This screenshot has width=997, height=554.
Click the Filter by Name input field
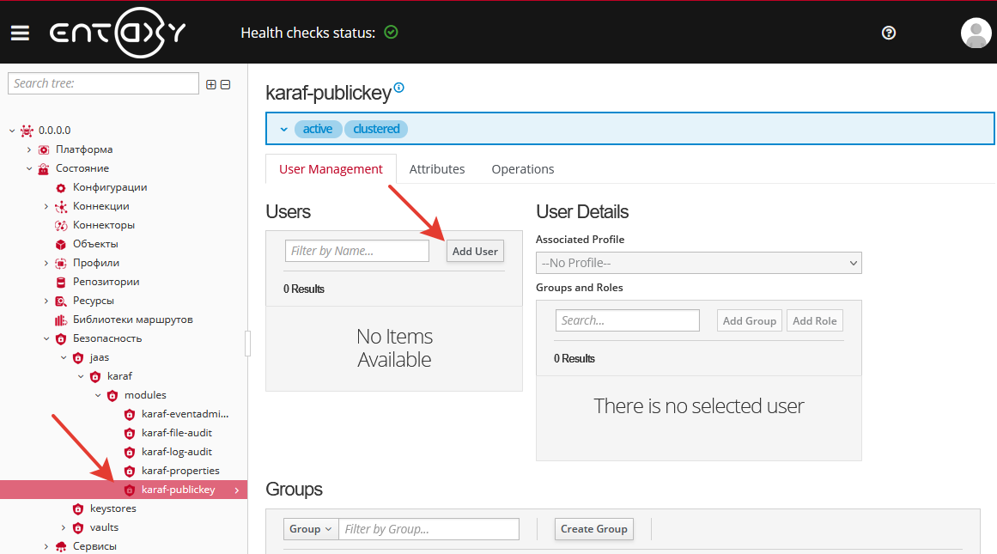(356, 250)
